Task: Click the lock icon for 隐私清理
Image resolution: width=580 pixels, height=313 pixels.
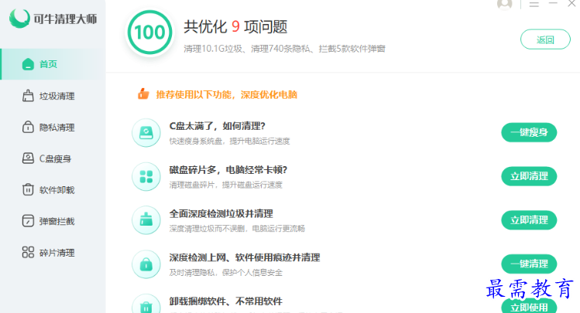Action: (28, 127)
